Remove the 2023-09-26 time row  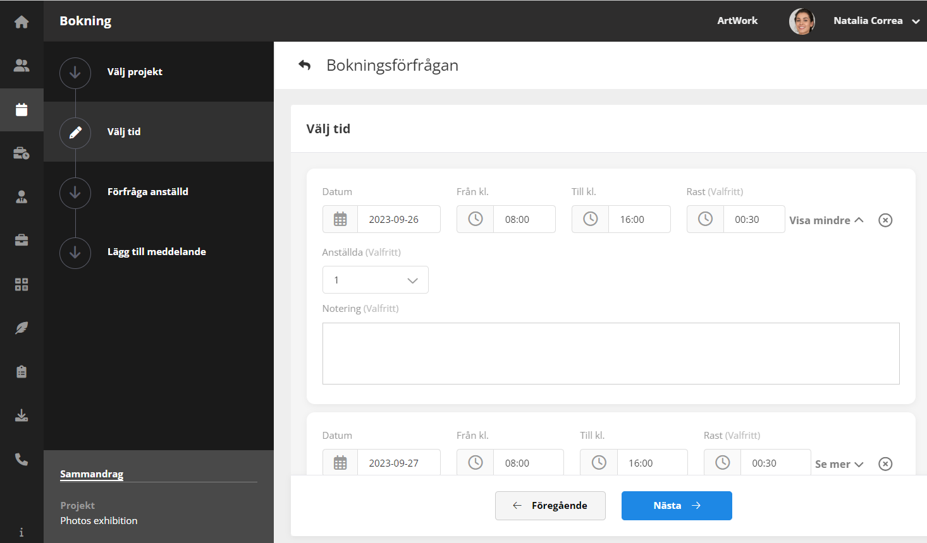[x=885, y=220]
